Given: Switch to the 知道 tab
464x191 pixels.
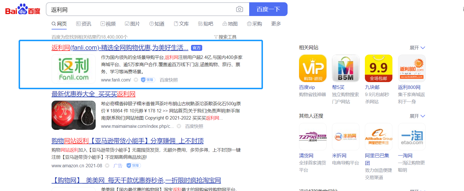Looking at the screenshot, I should [157, 24].
